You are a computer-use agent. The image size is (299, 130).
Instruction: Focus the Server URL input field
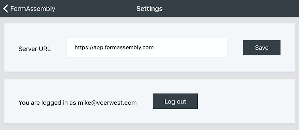tap(147, 47)
